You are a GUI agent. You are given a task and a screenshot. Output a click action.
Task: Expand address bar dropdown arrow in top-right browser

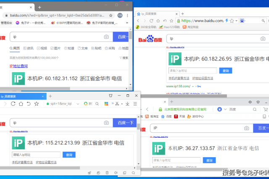tap(236, 21)
